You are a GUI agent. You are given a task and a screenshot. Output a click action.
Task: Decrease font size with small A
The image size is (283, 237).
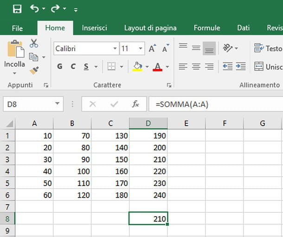pyautogui.click(x=166, y=48)
